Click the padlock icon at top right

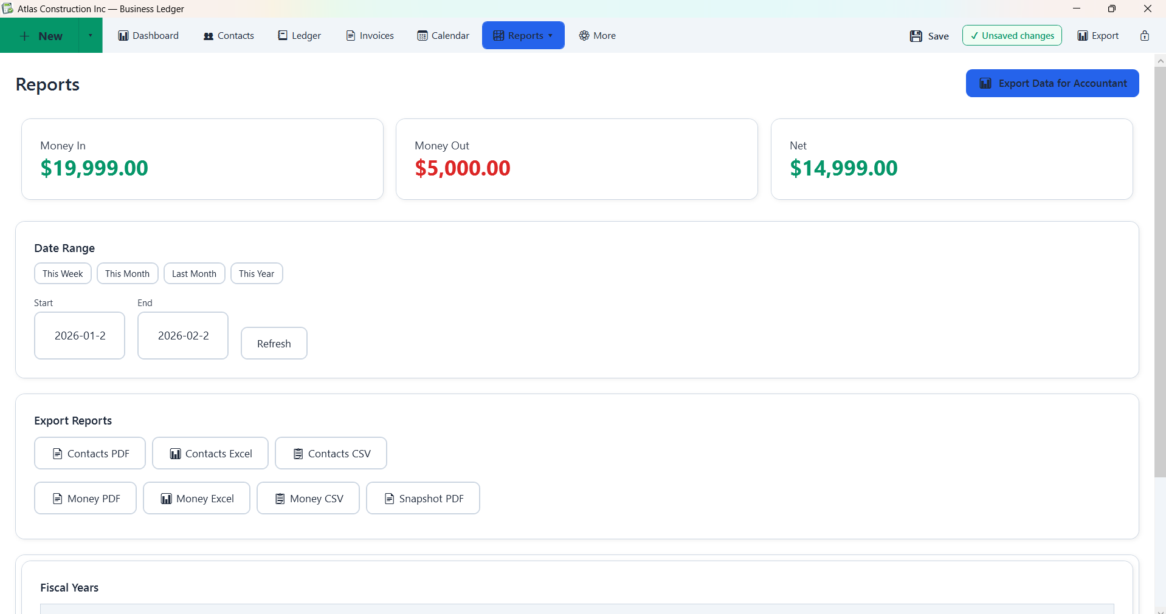(1146, 36)
